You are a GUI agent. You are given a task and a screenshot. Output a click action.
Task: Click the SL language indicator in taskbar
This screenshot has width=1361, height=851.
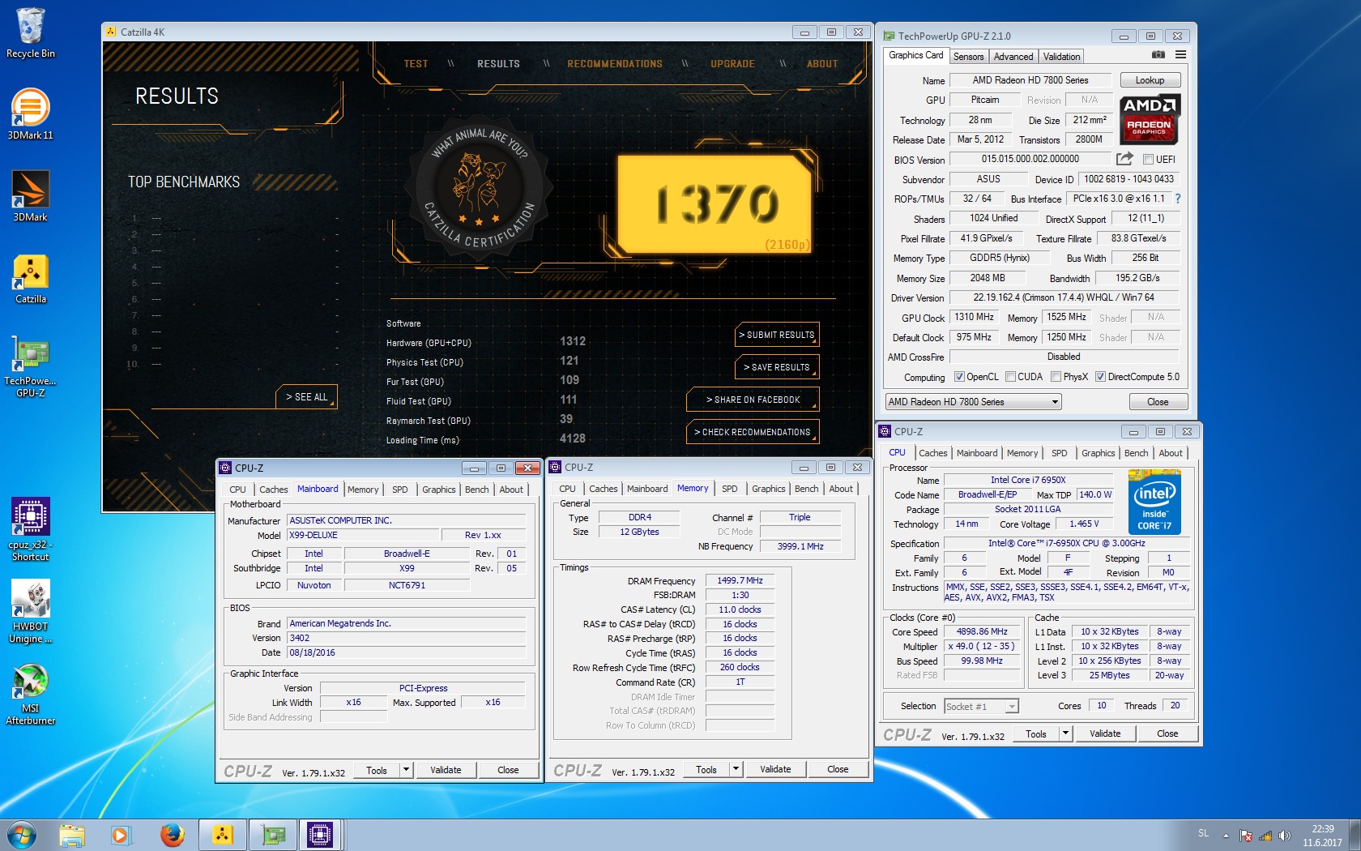1203,833
